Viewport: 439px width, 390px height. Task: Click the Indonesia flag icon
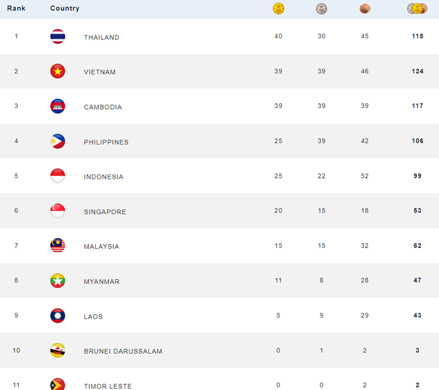57,176
